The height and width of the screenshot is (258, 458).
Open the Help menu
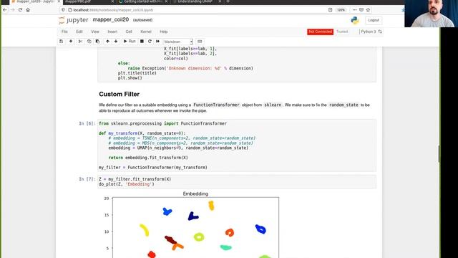(164, 32)
